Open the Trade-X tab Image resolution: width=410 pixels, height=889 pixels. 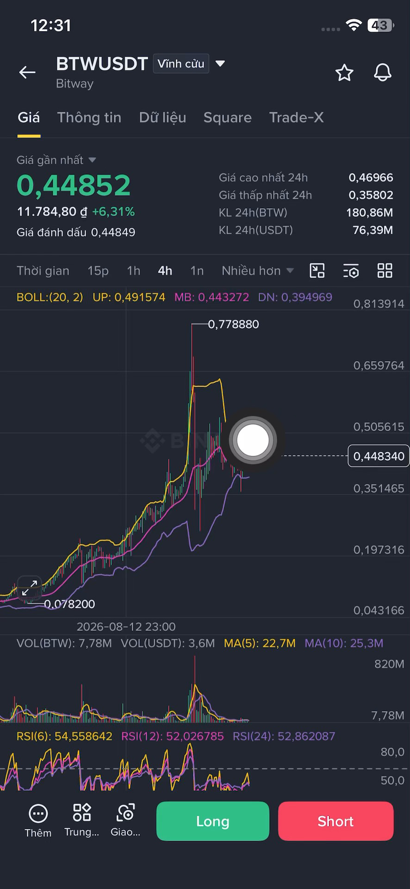pos(296,118)
